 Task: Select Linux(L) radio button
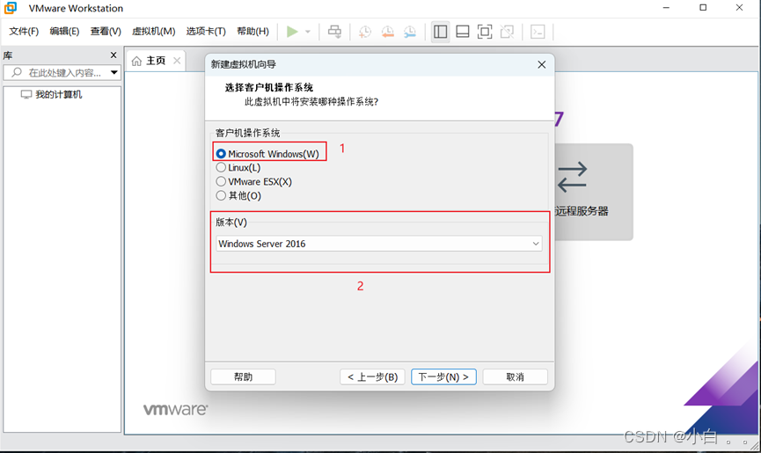pos(221,168)
